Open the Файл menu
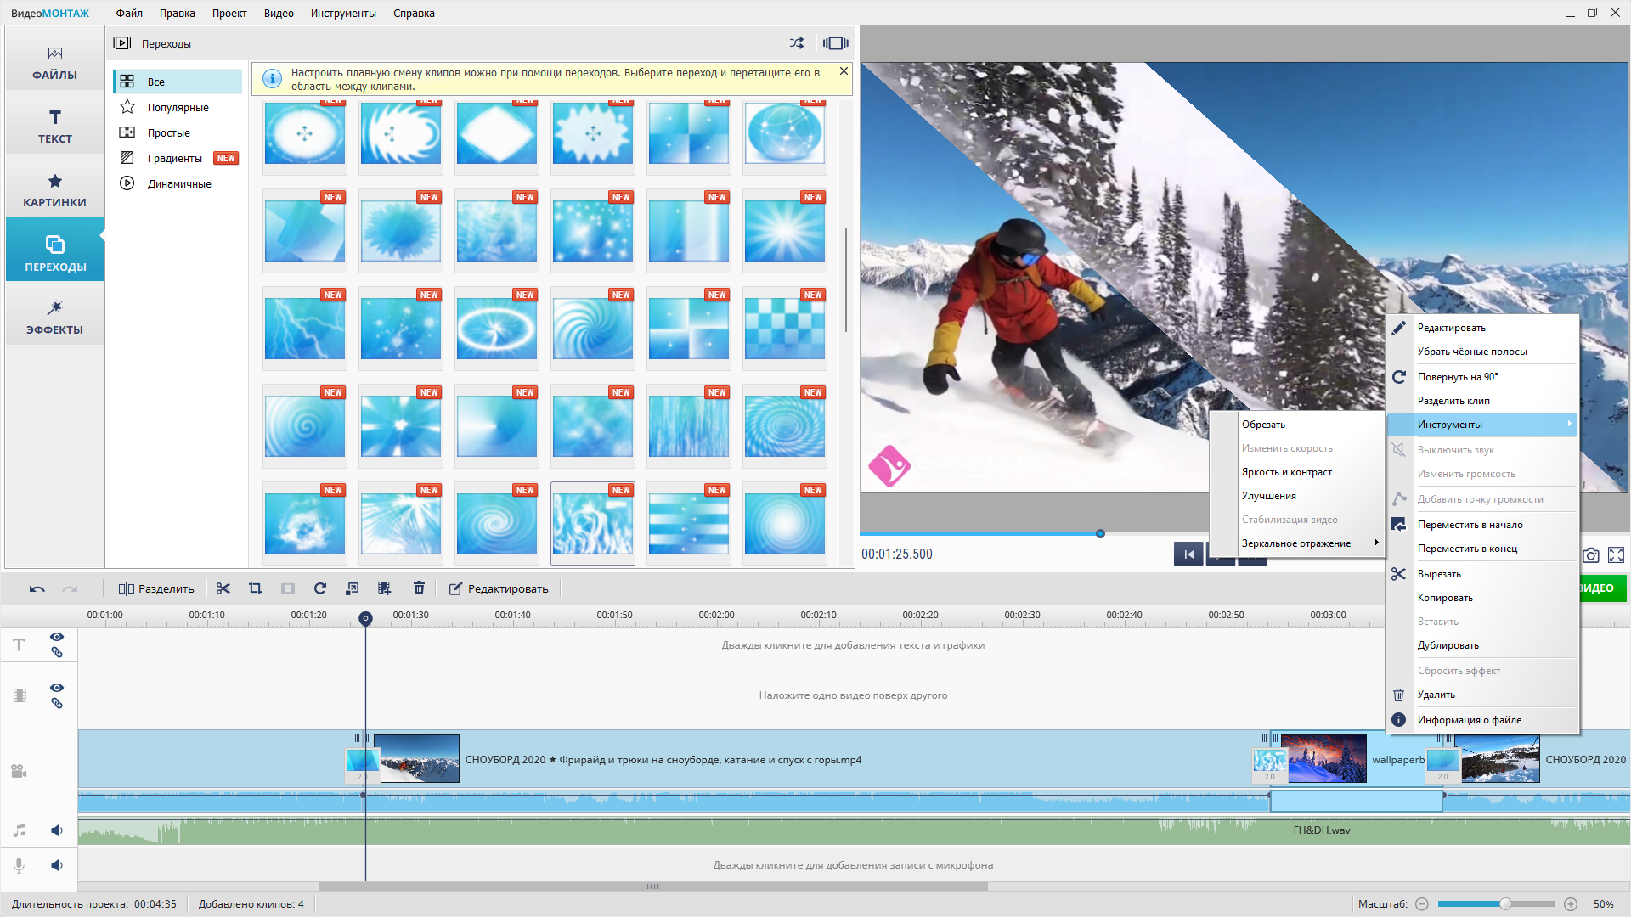The image size is (1631, 917). [129, 13]
